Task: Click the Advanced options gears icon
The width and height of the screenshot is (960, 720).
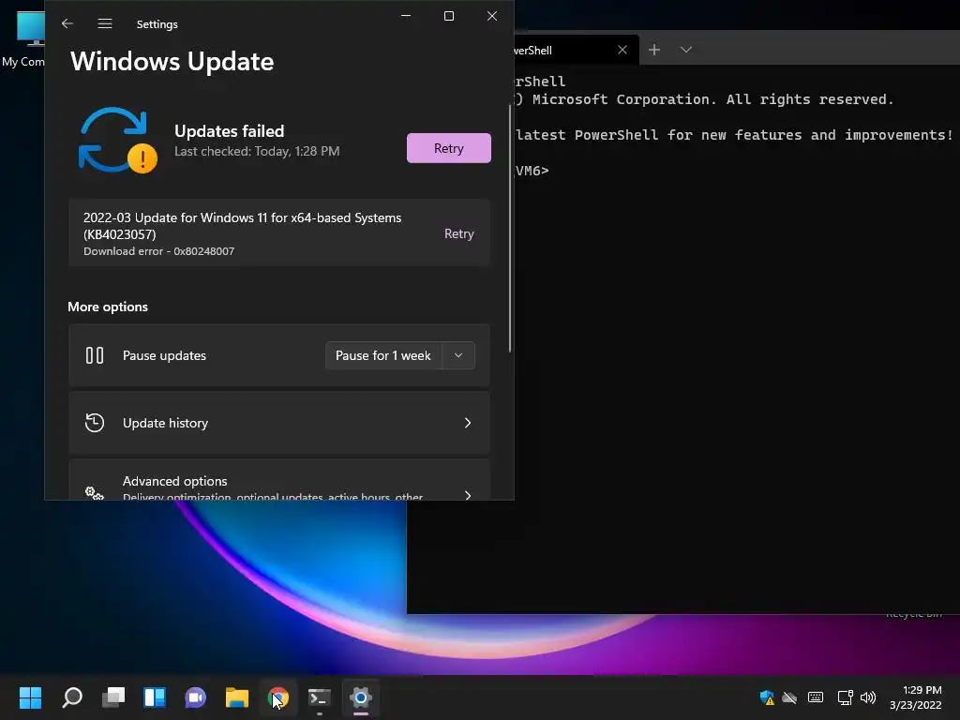Action: [95, 492]
